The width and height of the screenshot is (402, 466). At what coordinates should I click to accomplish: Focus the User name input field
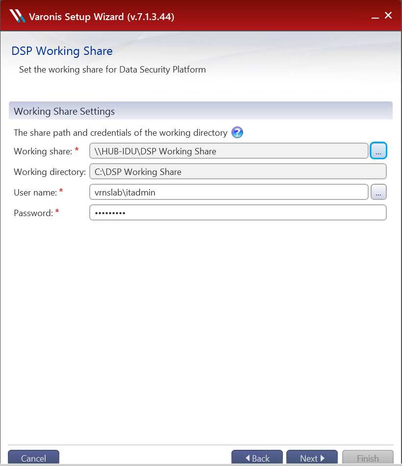pos(228,192)
